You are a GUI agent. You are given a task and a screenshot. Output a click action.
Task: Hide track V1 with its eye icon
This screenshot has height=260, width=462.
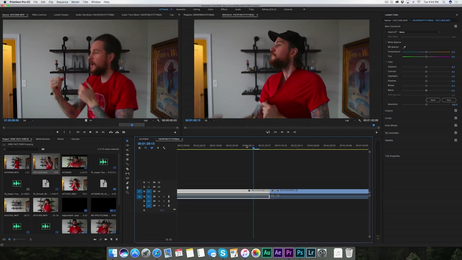pyautogui.click(x=159, y=191)
